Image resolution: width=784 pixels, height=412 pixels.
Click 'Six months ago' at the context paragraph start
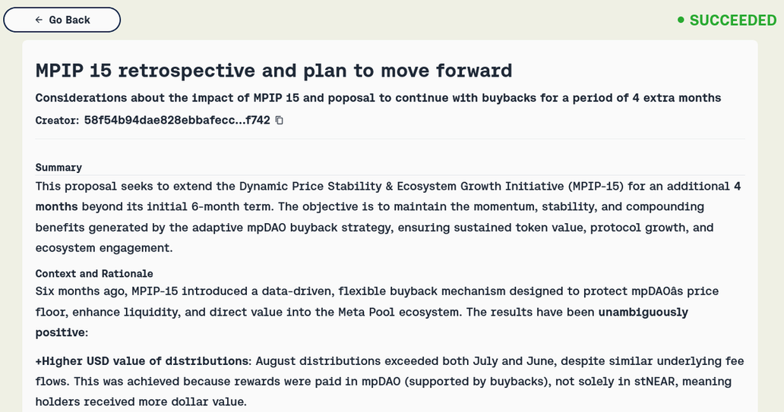80,291
